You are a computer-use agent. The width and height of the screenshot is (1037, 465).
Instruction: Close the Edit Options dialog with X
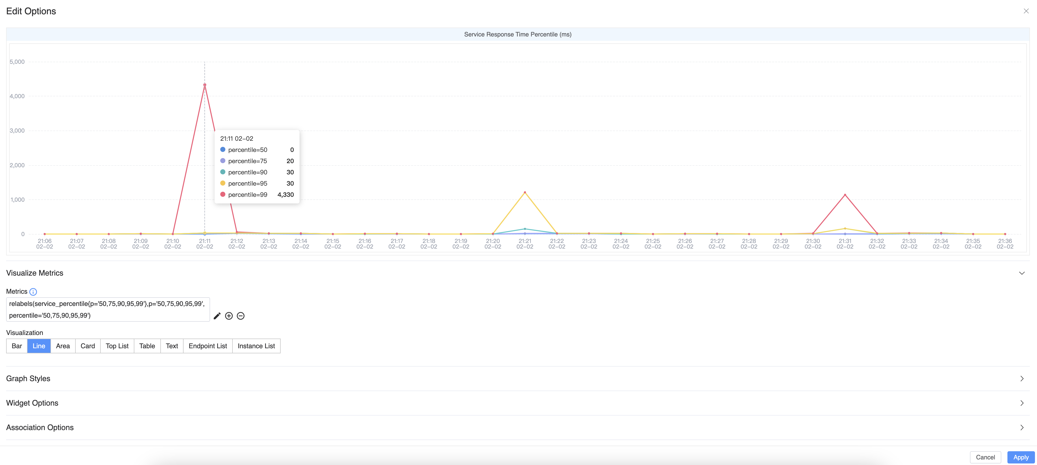1026,11
